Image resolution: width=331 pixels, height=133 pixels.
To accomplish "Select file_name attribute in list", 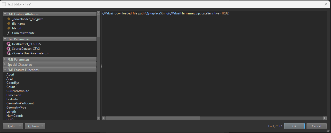I will coord(19,24).
